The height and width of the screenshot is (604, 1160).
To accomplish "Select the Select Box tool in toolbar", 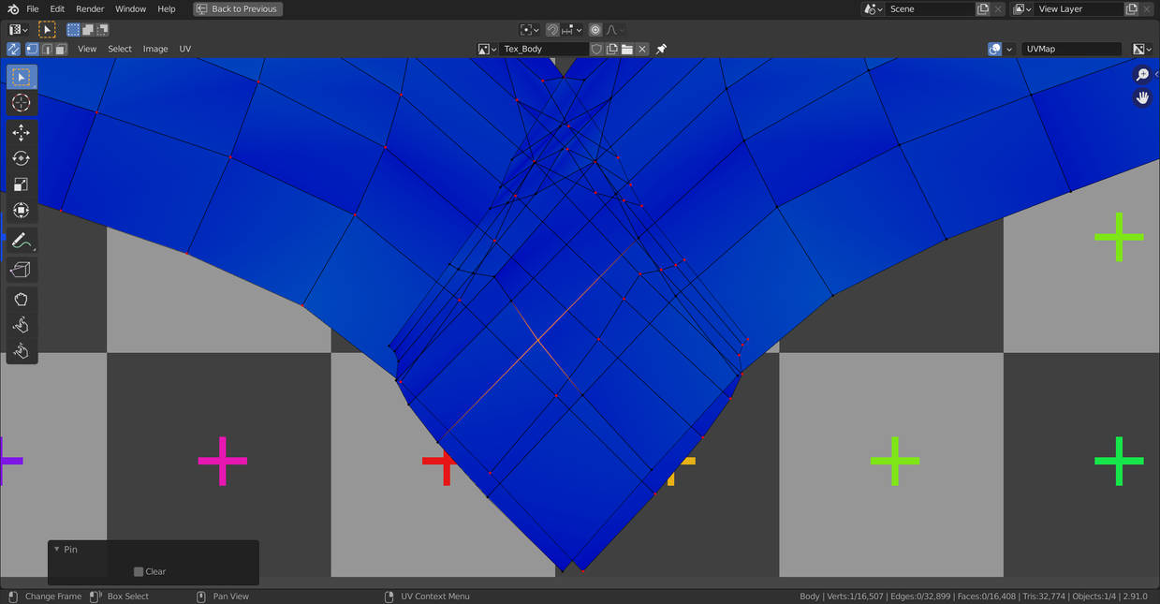I will point(22,77).
